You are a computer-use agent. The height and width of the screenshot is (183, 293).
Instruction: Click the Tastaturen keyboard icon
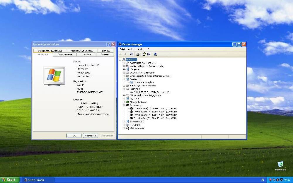pos(127,125)
